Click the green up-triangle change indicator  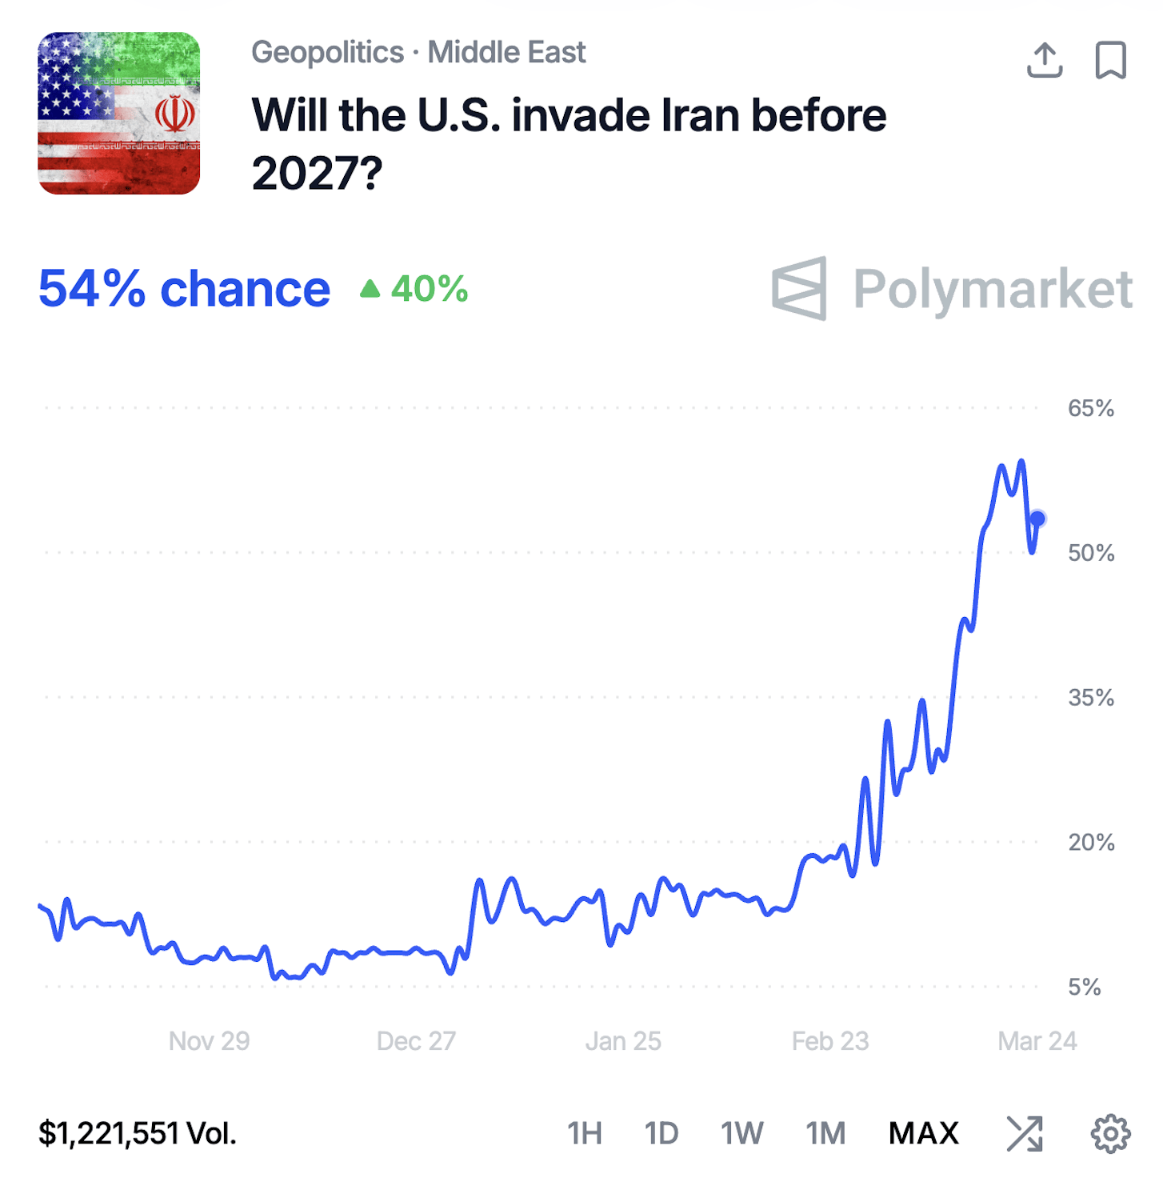pos(370,289)
